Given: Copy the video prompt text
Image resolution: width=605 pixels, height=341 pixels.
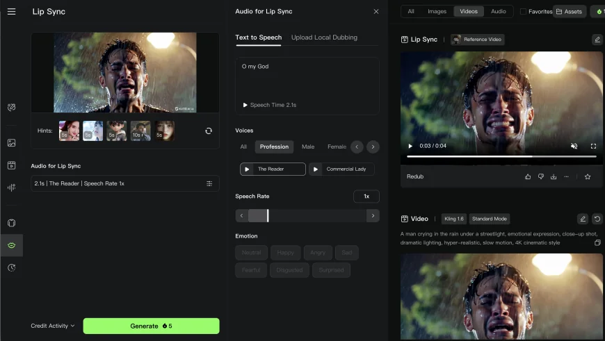Looking at the screenshot, I should [x=597, y=243].
